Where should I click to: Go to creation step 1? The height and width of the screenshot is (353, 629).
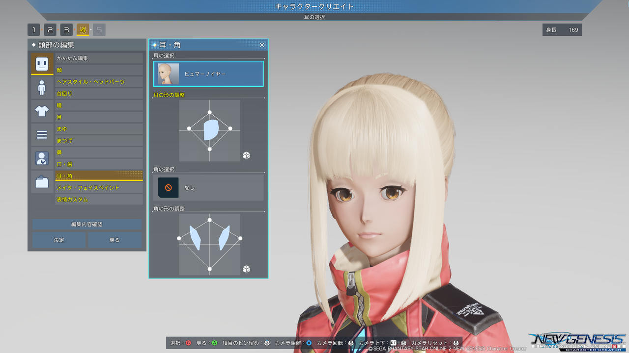34,30
